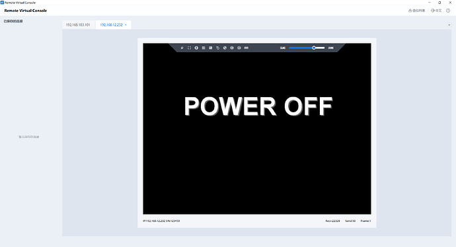This screenshot has width=456, height=247.
Task: Click the seventh circular toolbar icon
Action: click(225, 48)
